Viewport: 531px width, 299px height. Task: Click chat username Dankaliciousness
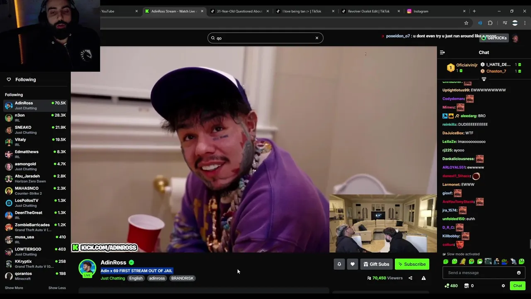click(458, 159)
